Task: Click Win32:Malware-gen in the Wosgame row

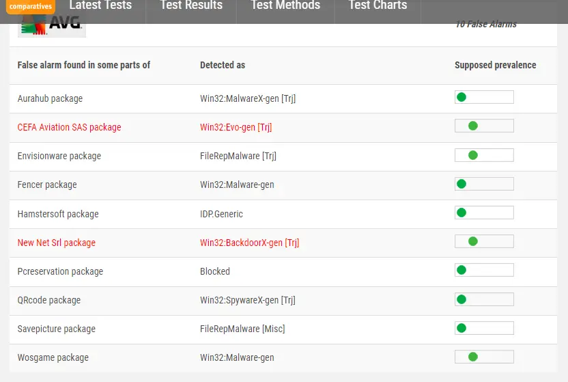Action: pos(237,357)
